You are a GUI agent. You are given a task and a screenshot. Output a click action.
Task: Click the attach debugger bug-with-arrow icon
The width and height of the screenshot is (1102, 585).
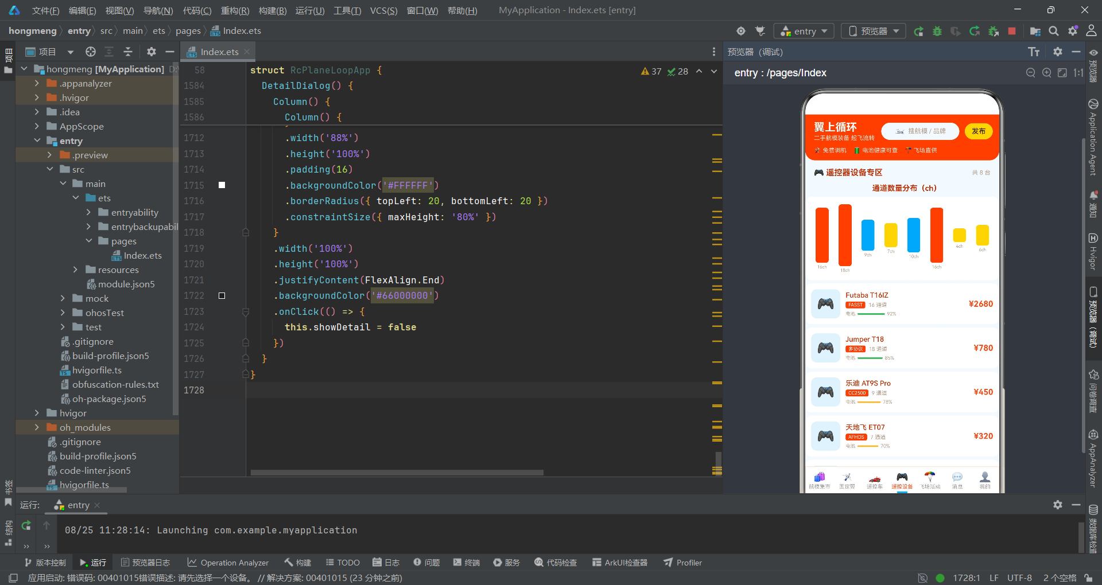point(994,31)
